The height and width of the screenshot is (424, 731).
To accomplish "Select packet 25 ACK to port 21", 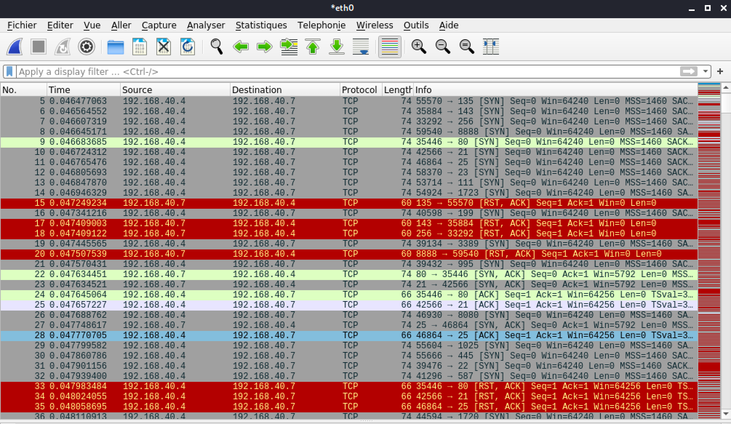I will point(349,305).
